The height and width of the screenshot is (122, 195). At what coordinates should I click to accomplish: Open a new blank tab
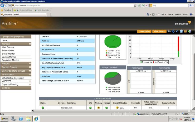[x=48, y=15]
